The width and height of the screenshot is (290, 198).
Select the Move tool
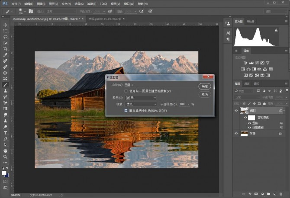point(5,25)
